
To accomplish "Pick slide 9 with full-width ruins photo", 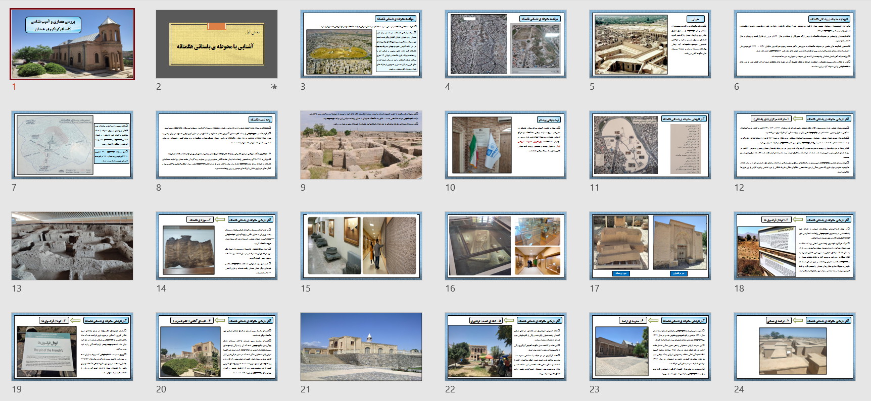I will (361, 145).
